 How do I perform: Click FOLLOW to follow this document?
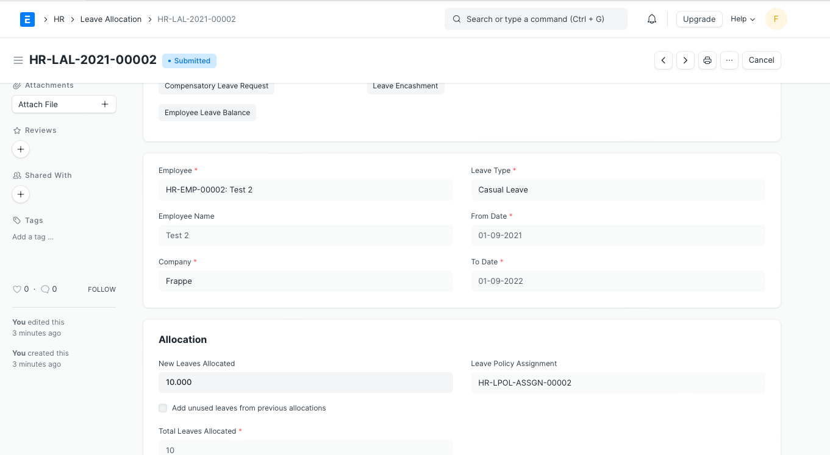tap(101, 289)
